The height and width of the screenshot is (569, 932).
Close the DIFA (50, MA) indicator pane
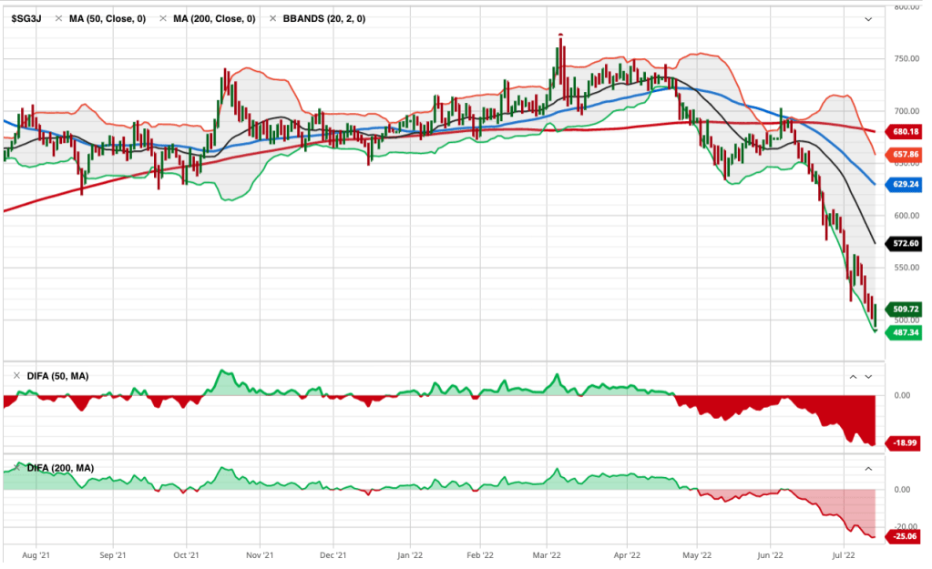click(16, 376)
